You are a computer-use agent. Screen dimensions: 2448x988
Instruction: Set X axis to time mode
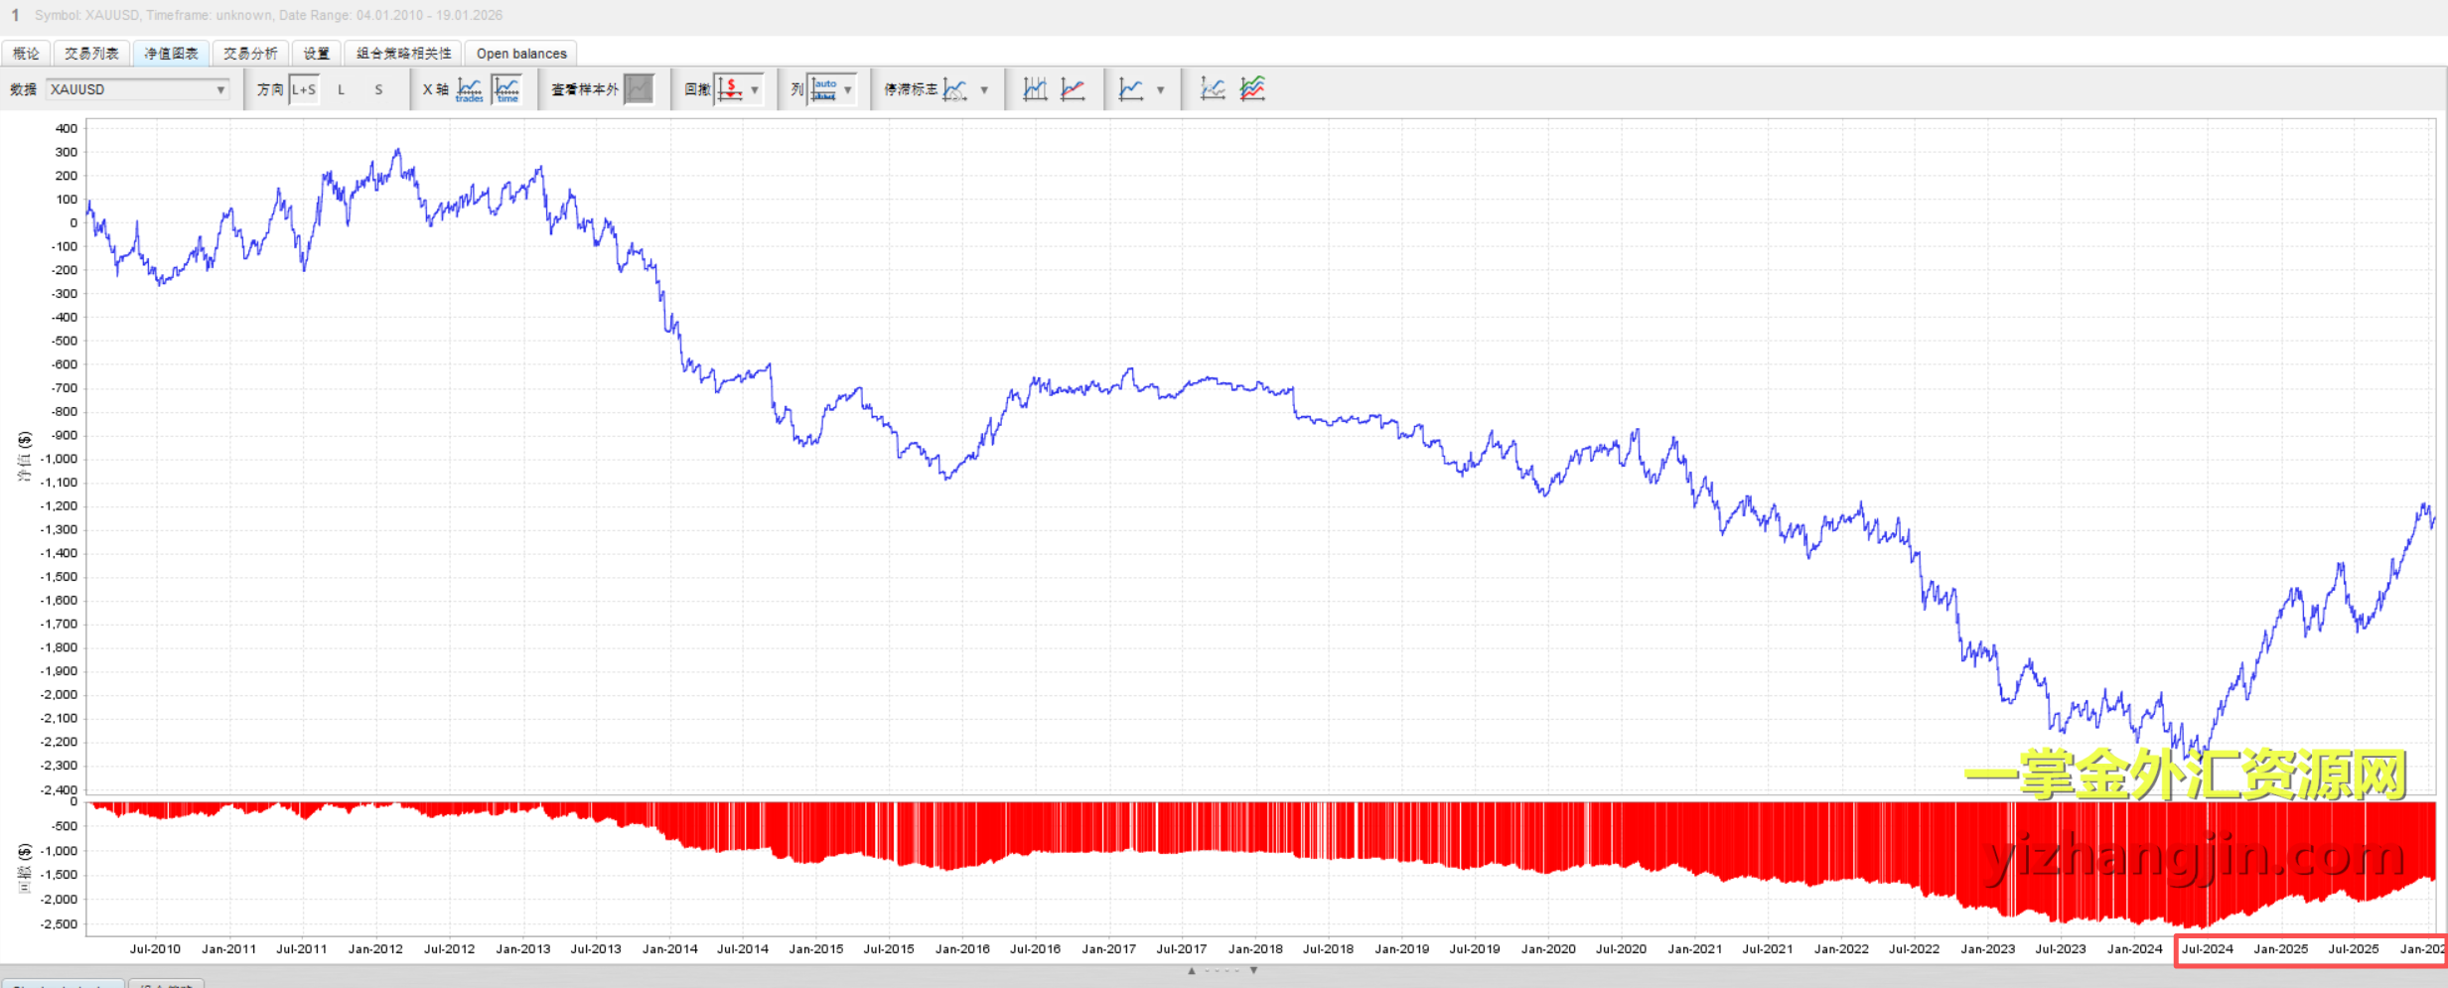point(507,89)
